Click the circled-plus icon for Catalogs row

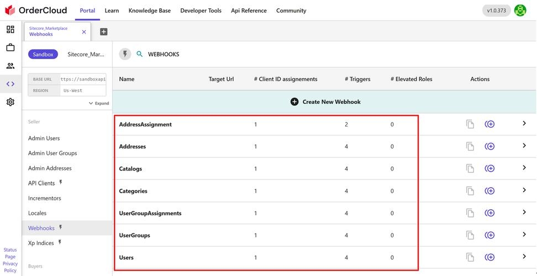click(x=489, y=168)
